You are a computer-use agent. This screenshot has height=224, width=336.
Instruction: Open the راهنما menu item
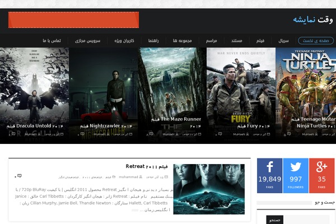(153, 41)
